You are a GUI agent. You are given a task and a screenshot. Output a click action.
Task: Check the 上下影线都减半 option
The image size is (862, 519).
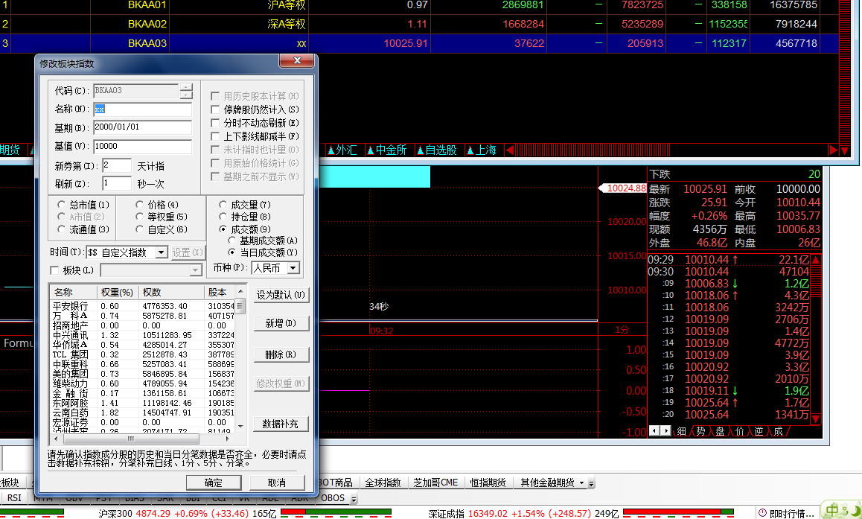tap(215, 136)
